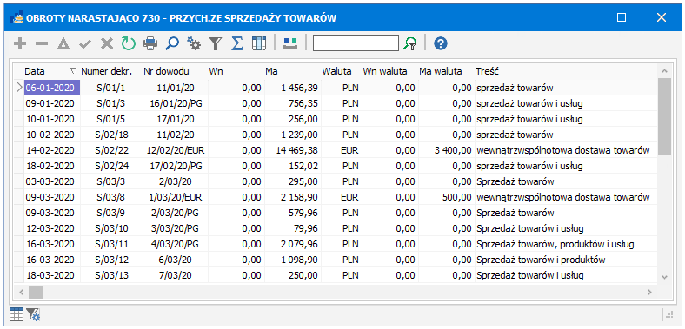685x329 pixels.
Task: Click the sigma summation icon
Action: [x=236, y=43]
